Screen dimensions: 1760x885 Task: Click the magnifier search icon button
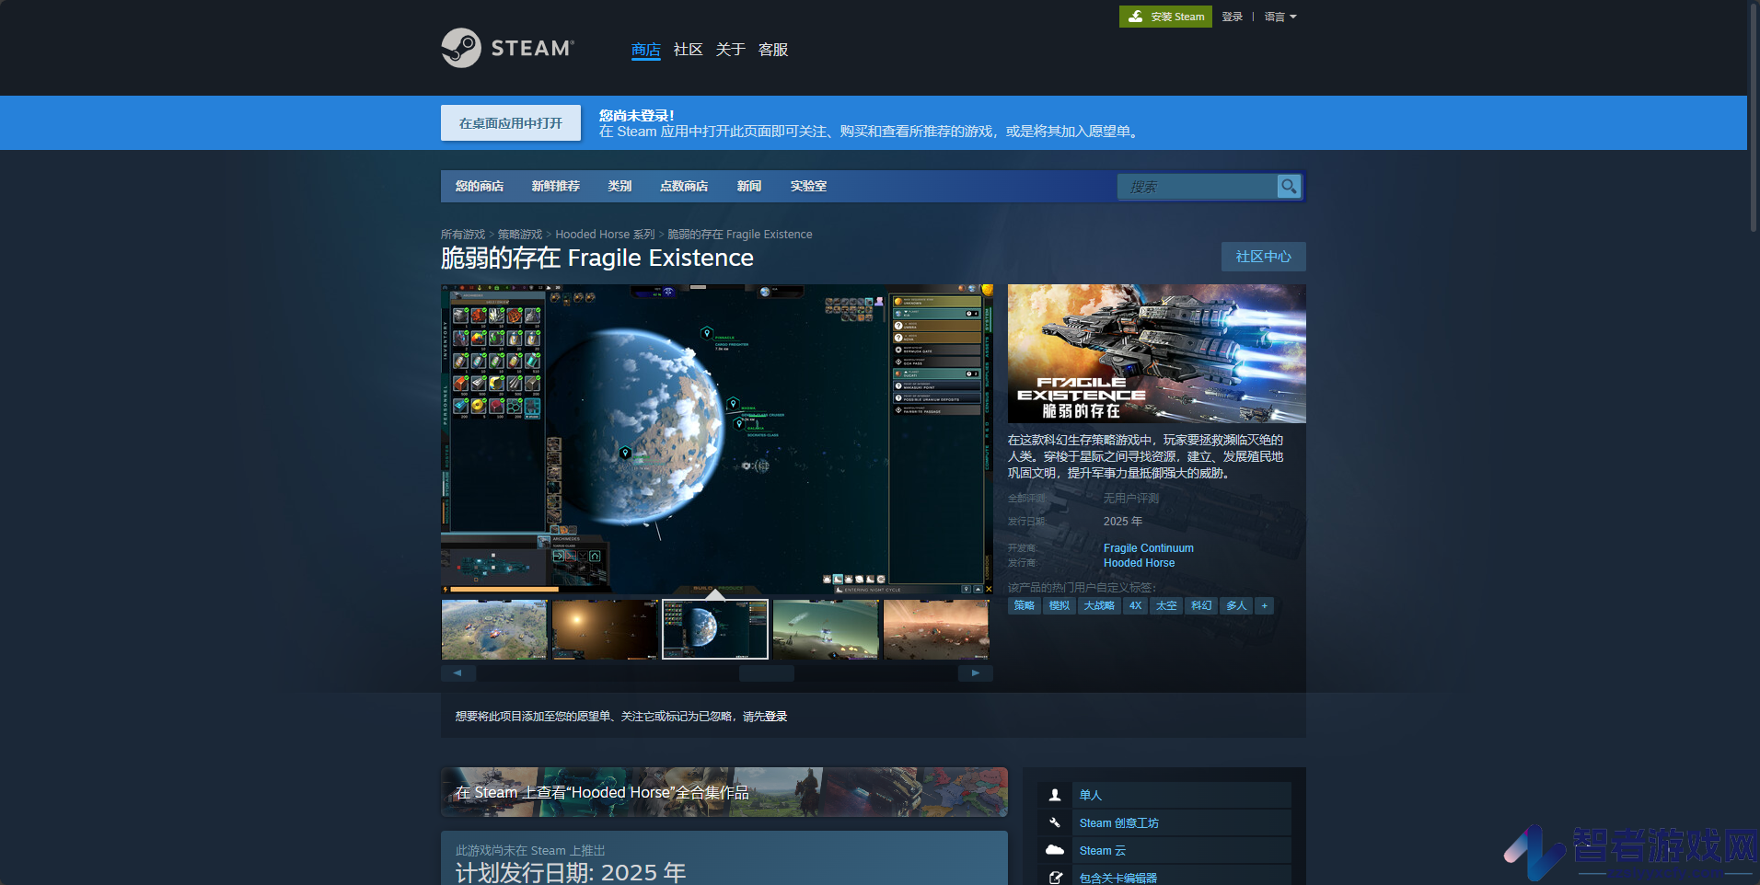pos(1289,186)
